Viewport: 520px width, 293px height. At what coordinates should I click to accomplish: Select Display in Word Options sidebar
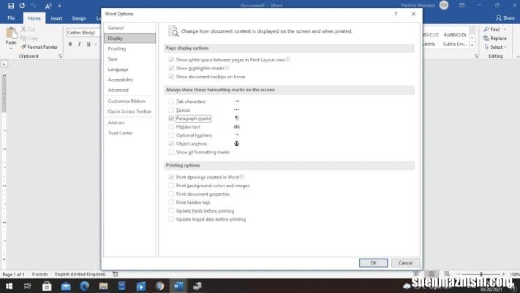click(129, 38)
